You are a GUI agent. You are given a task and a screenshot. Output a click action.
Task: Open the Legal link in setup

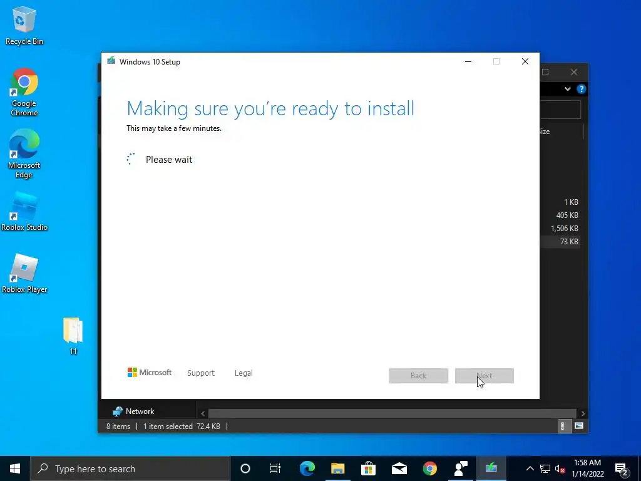coord(244,373)
